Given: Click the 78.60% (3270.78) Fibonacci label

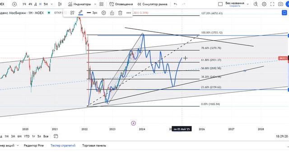Looking at the screenshot, I should pos(211,48).
